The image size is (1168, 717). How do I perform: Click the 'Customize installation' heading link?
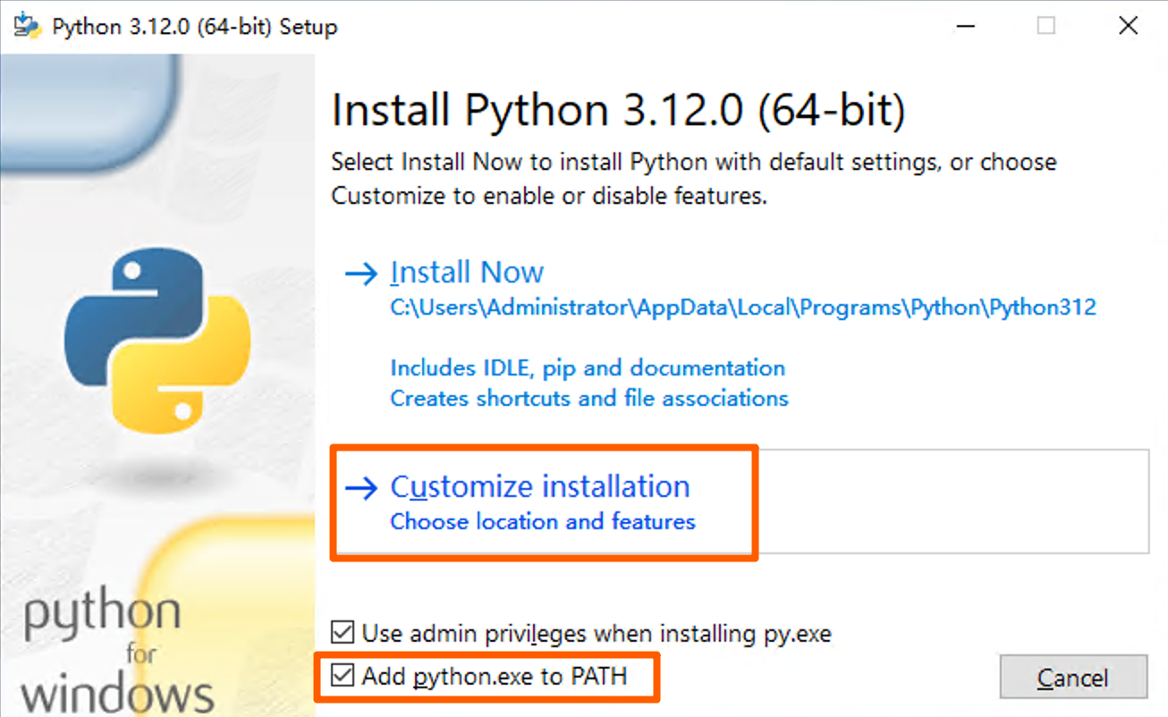(x=540, y=487)
